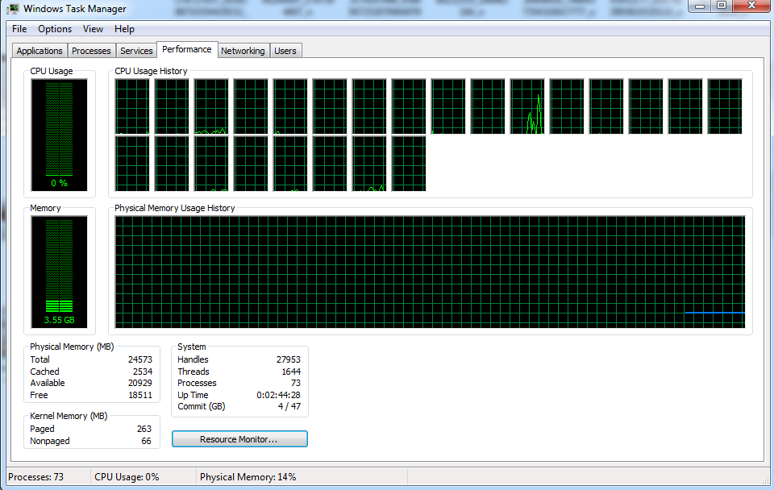Open the View menu
Image resolution: width=774 pixels, height=490 pixels.
click(x=93, y=29)
